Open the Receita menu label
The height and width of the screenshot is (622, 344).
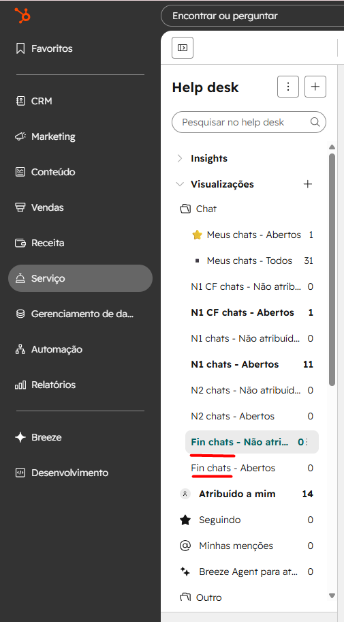click(x=48, y=243)
